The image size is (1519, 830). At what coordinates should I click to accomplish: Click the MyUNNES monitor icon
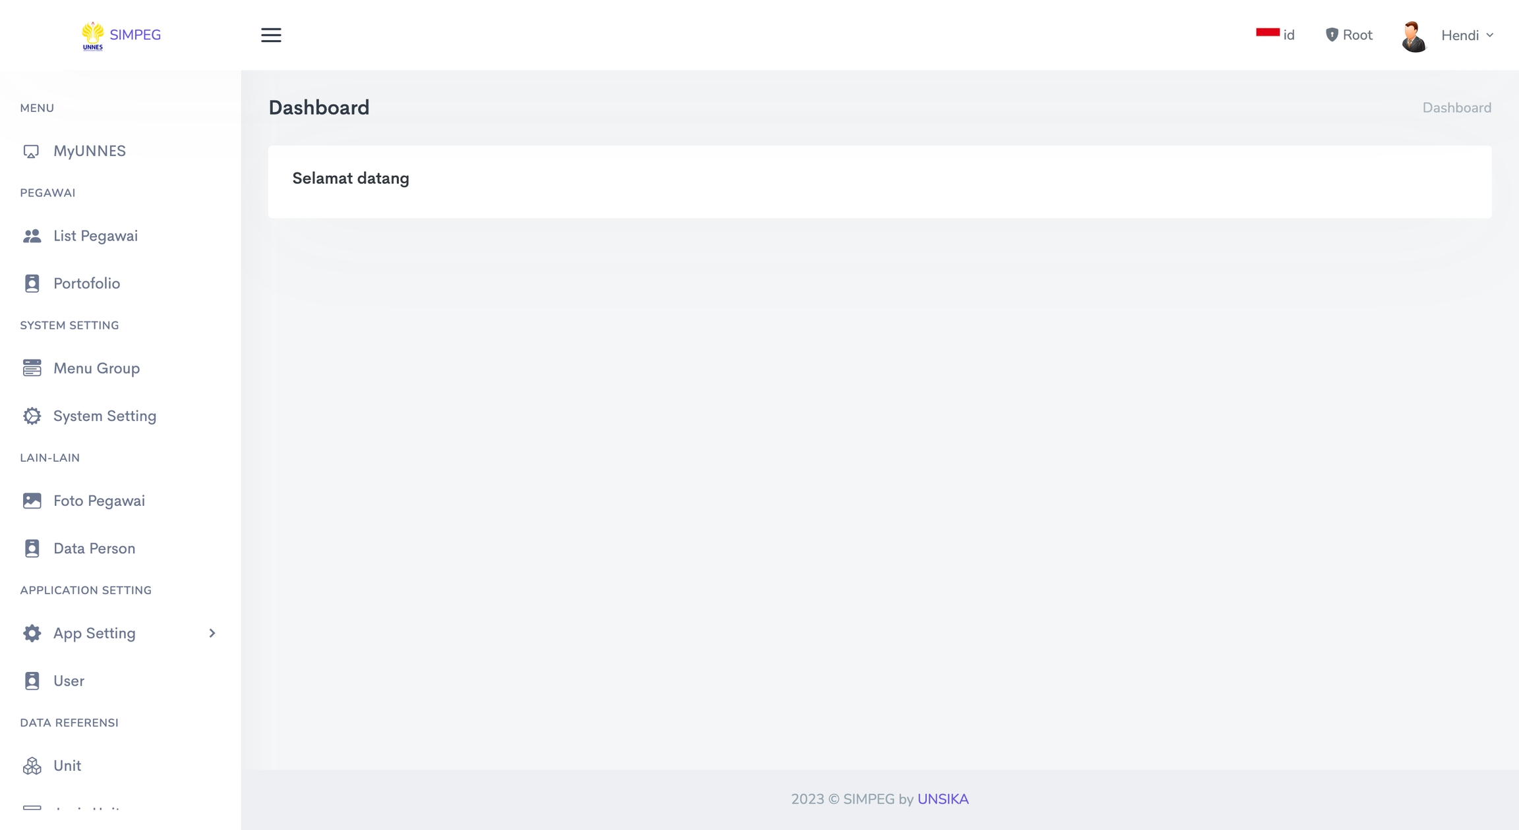coord(31,152)
